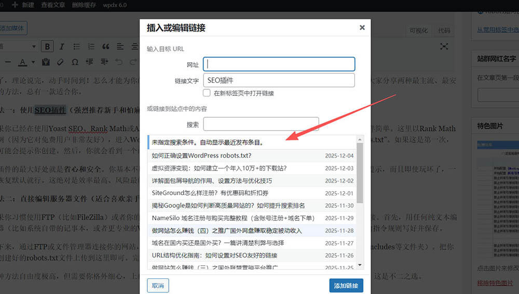The image size is (519, 294).
Task: Apply italic formatting with the I icon
Action: coord(62,47)
